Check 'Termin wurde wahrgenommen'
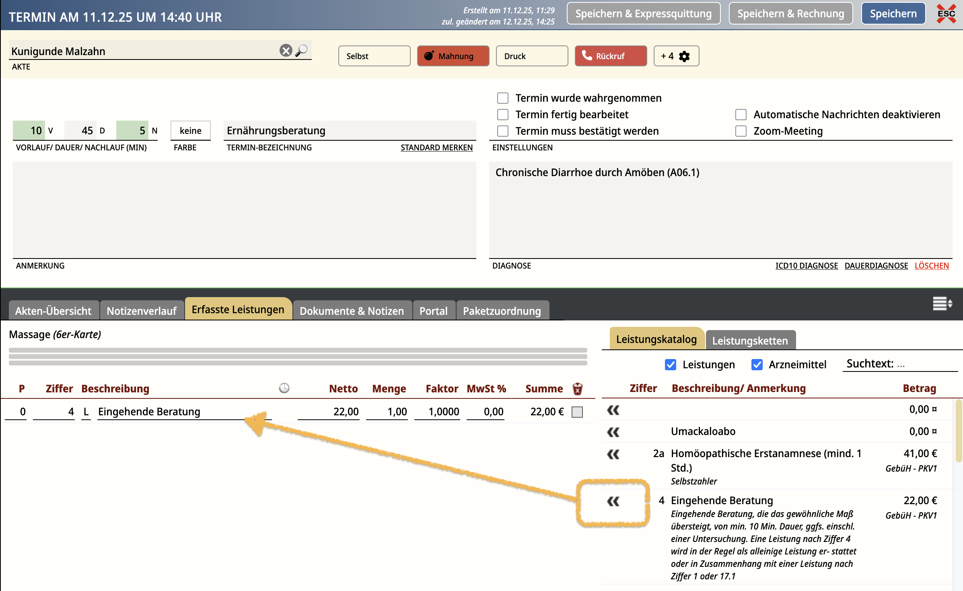 [503, 98]
